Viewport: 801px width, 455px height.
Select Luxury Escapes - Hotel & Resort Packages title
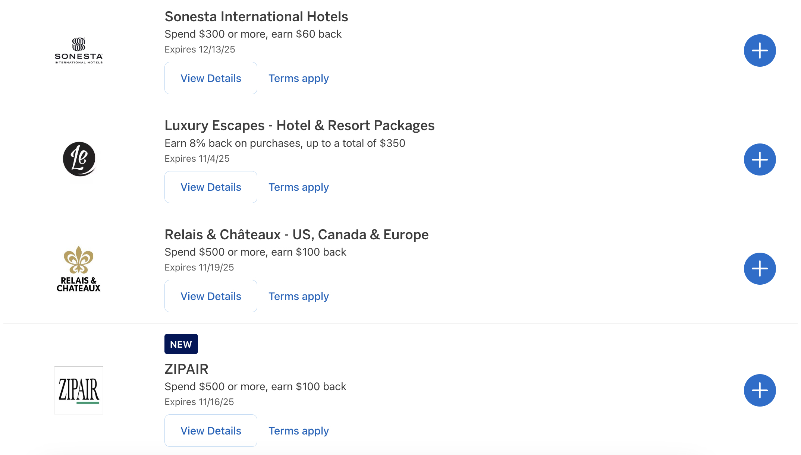point(299,126)
